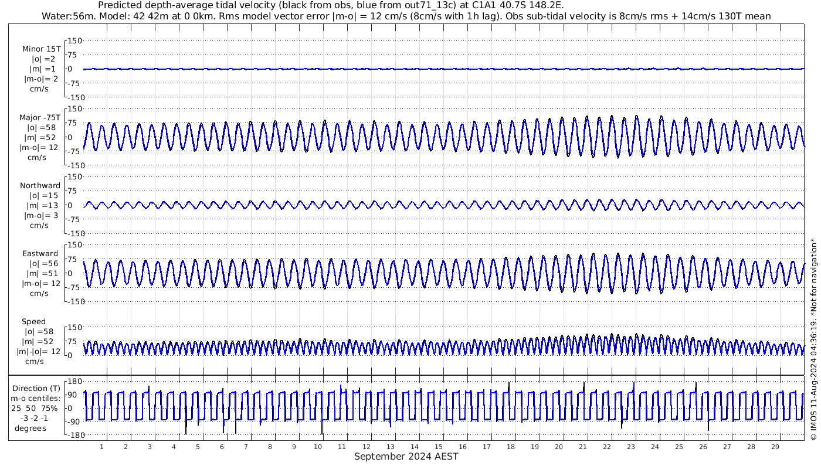Click '|m| =1' in the Minor panel

click(42, 69)
